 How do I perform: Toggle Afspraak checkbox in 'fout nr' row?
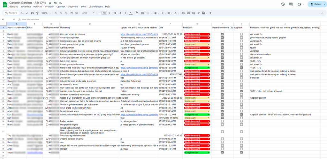coord(241,48)
